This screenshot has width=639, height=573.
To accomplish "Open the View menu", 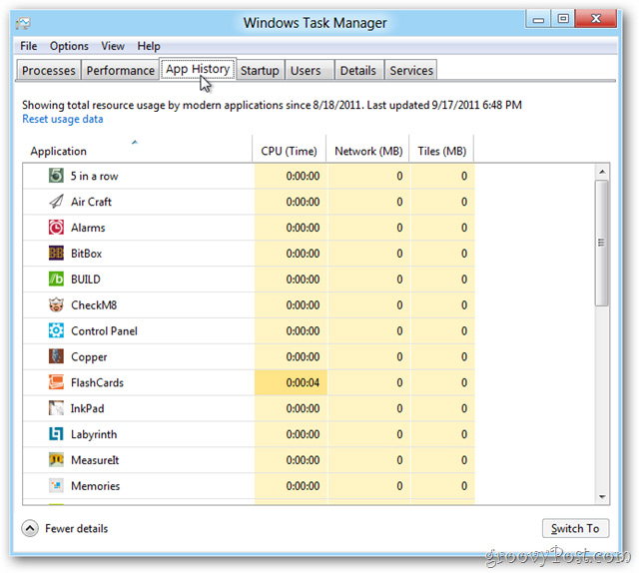I will [113, 46].
